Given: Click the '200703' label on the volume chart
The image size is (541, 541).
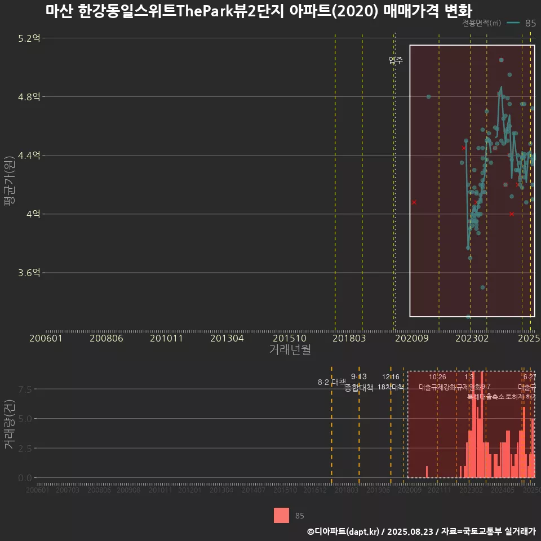Looking at the screenshot, I should coord(68,490).
